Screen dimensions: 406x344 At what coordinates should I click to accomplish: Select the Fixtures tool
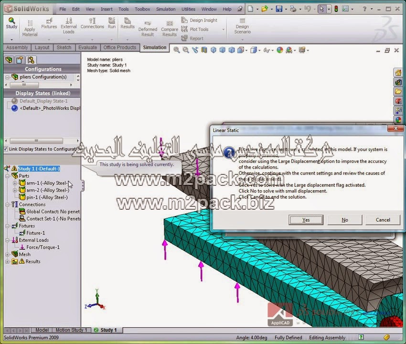pos(49,23)
